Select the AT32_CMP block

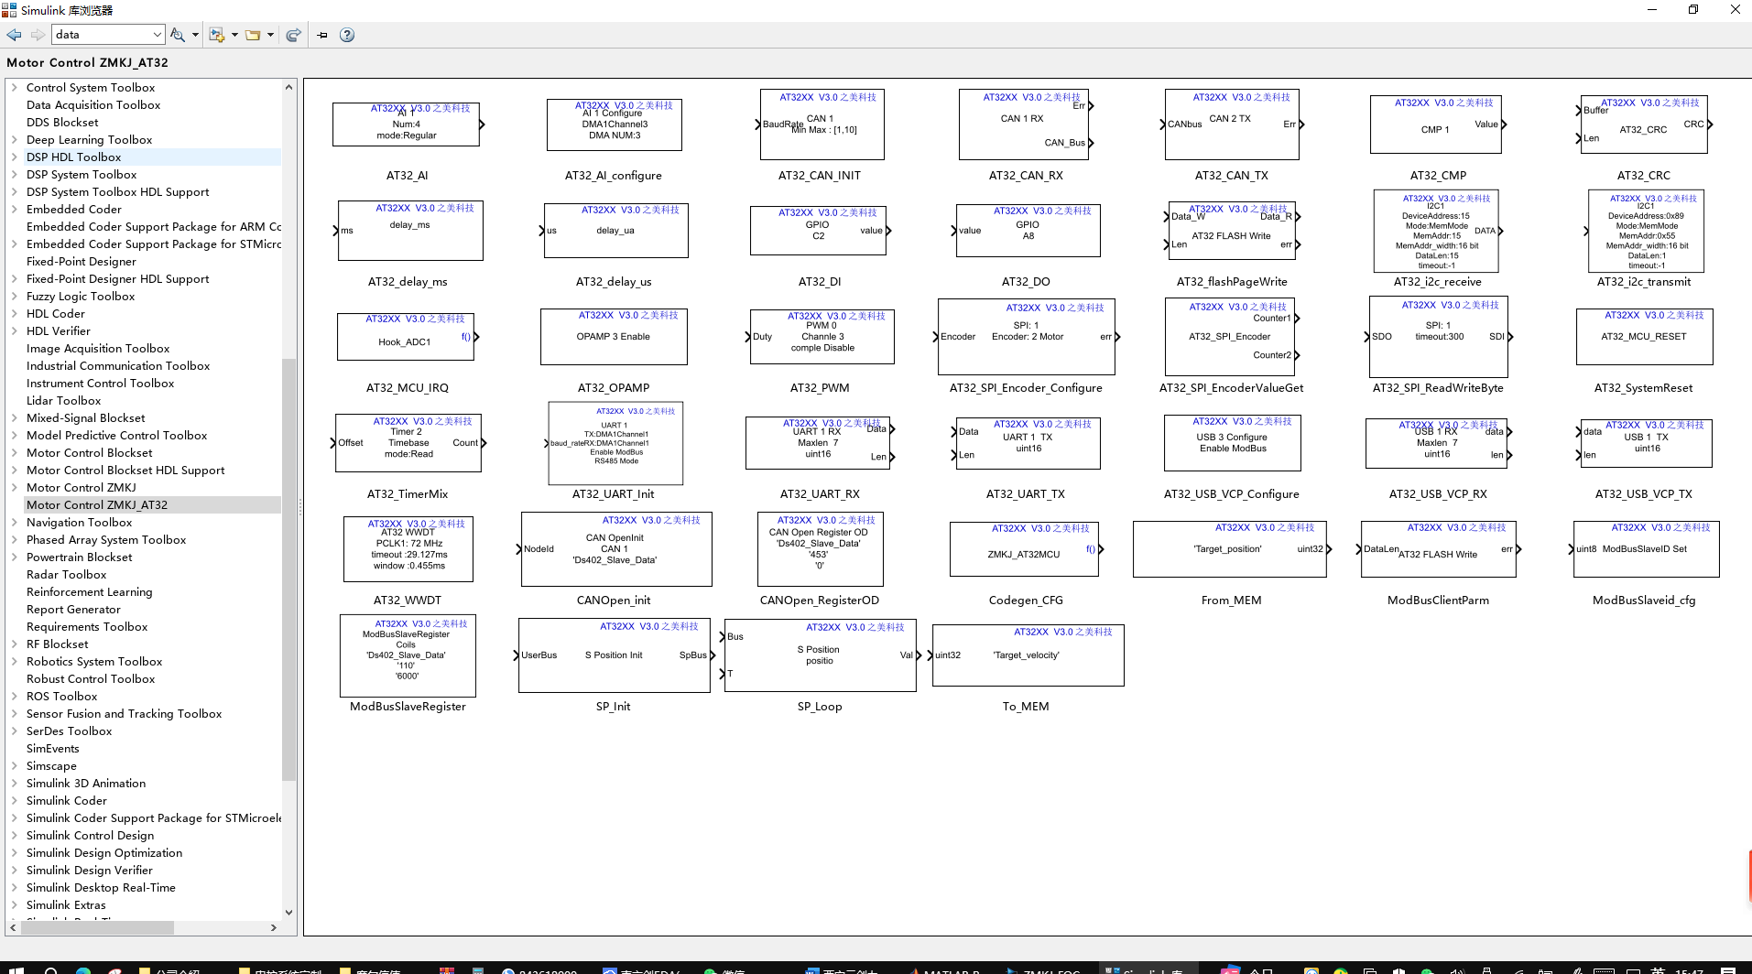[x=1436, y=124]
